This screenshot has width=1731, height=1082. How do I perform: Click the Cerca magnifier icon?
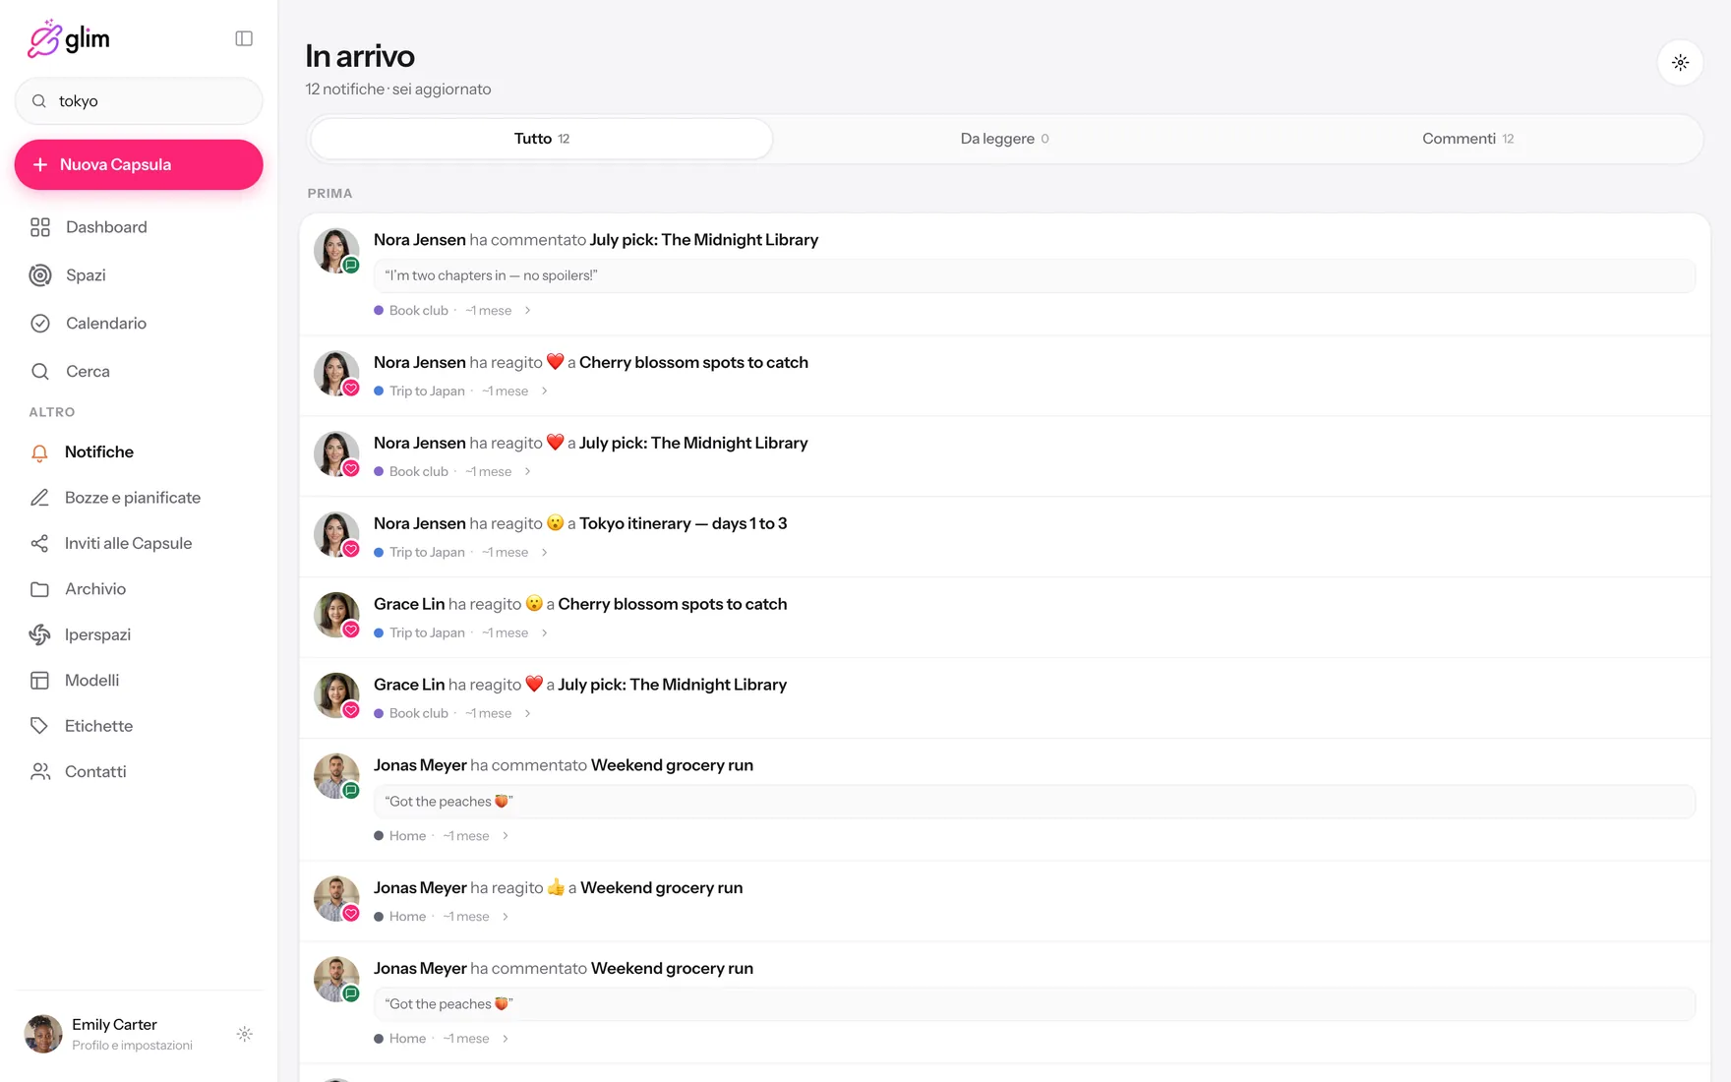(40, 372)
